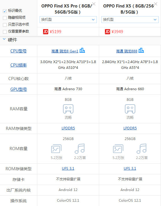Viewport: 161px width, 206px height.
Task: Open the 高通 骁龙888 link
Action: click(127, 51)
